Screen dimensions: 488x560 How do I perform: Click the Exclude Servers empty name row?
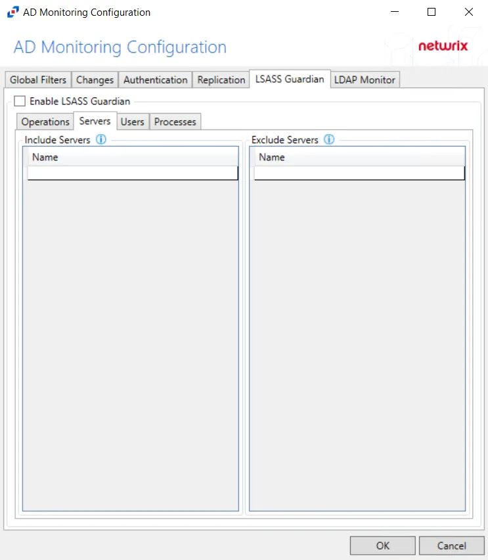359,173
